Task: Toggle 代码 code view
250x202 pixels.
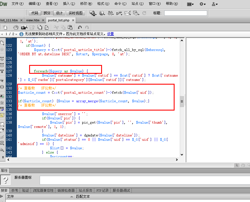Action: coord(35,13)
